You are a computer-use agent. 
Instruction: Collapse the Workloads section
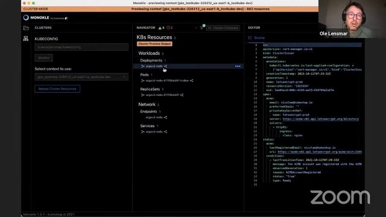point(149,54)
